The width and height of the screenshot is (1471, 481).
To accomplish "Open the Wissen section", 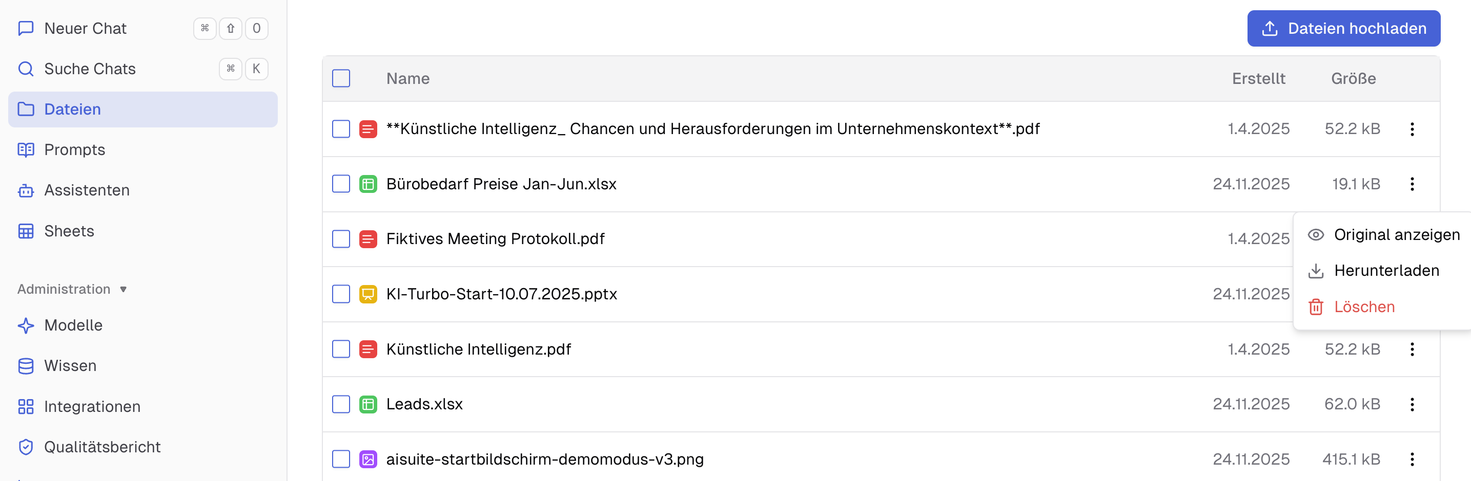I will coord(70,366).
